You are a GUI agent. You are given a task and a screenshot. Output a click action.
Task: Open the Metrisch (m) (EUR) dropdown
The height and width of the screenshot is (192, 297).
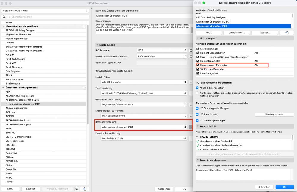[144, 138]
